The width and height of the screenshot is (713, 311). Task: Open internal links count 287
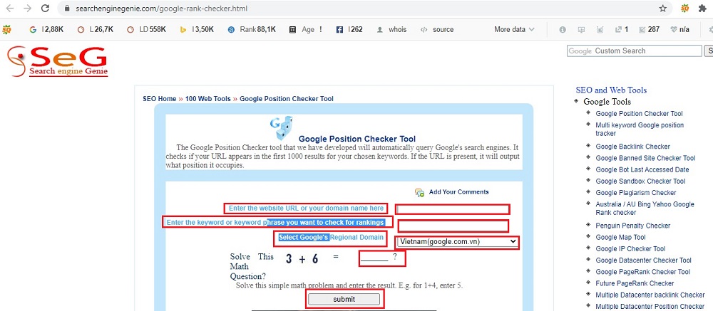tap(649, 29)
